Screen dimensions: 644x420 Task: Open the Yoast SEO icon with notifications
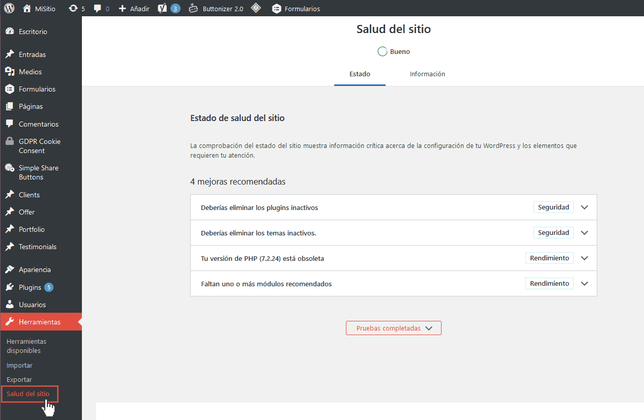(x=163, y=9)
